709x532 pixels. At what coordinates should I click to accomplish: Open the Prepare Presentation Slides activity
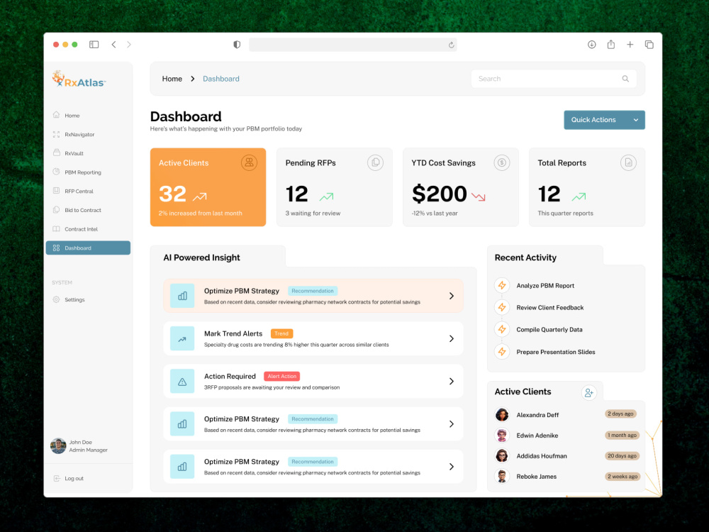[555, 352]
